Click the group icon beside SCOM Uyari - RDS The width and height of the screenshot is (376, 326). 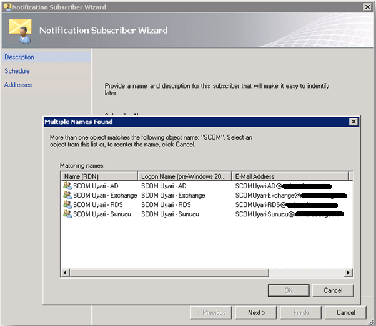click(67, 204)
